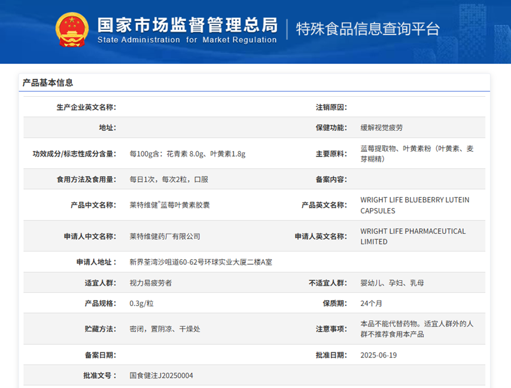
Task: Click applicant name 莱特维健药厂有限公司
Action: pyautogui.click(x=165, y=236)
